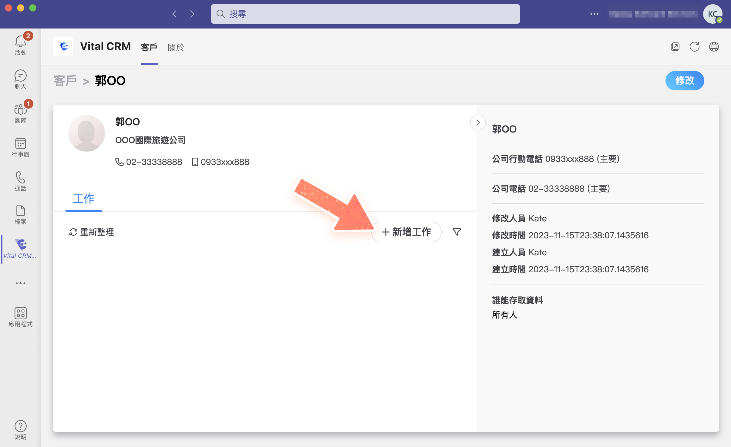Screen dimensions: 731x447
Task: Open more apps ellipsis in sidebar
Action: (20, 283)
